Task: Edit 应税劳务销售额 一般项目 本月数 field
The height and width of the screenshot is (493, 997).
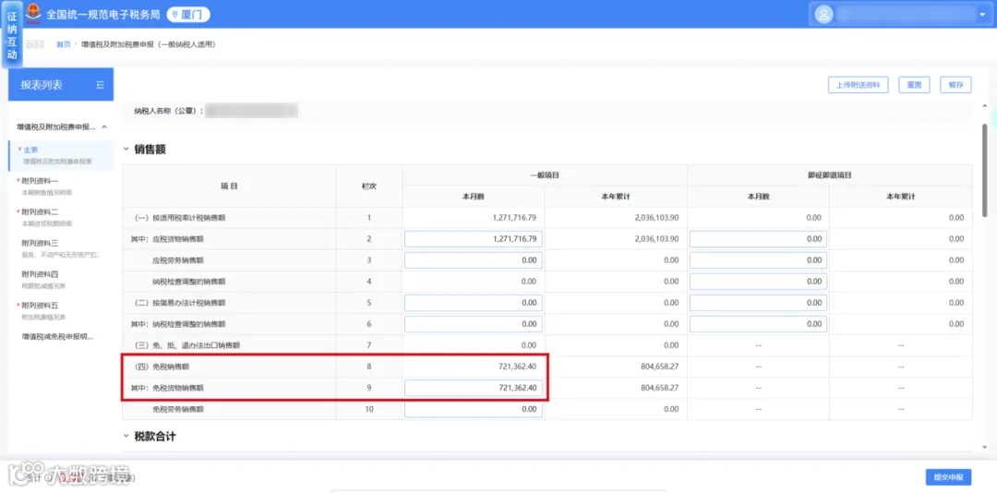Action: pos(473,260)
